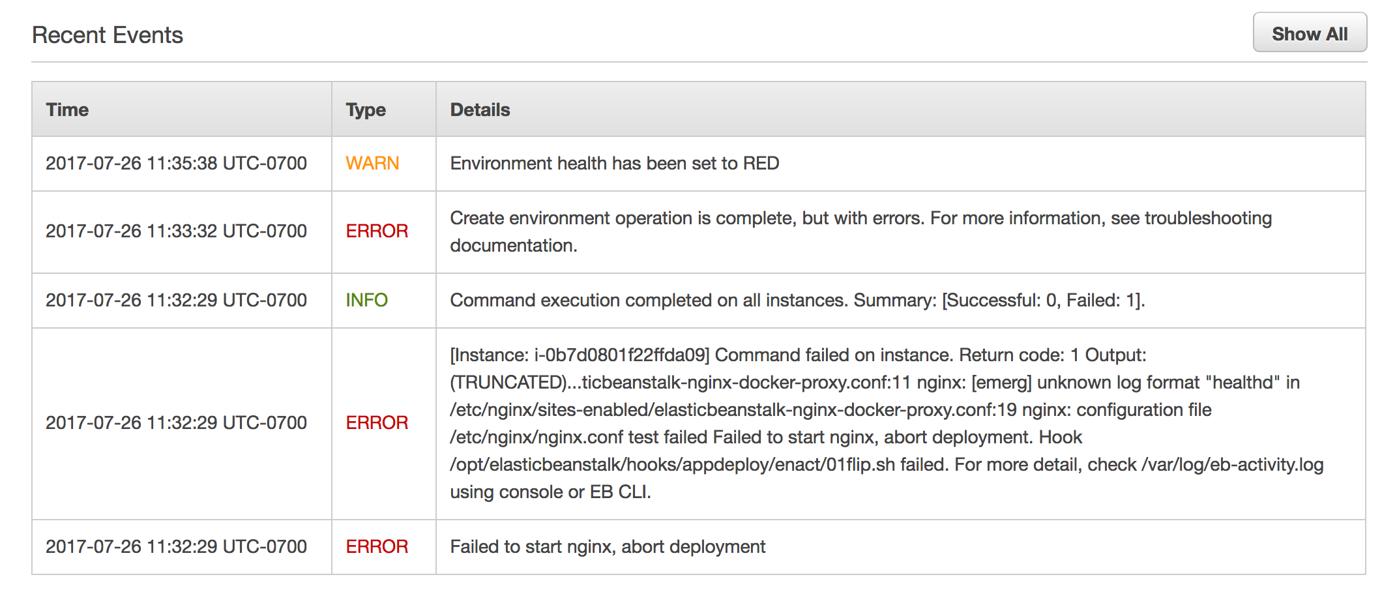1382x592 pixels.
Task: Select the 11:33:32 timestamp cell
Action: coord(176,231)
